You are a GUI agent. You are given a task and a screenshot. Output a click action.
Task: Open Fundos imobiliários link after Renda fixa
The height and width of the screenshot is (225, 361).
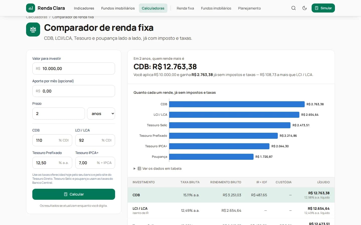pyautogui.click(x=216, y=8)
